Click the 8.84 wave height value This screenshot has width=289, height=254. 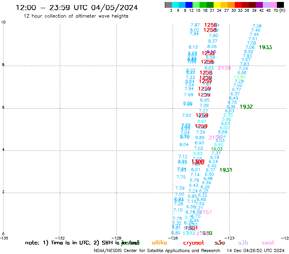coord(190,81)
